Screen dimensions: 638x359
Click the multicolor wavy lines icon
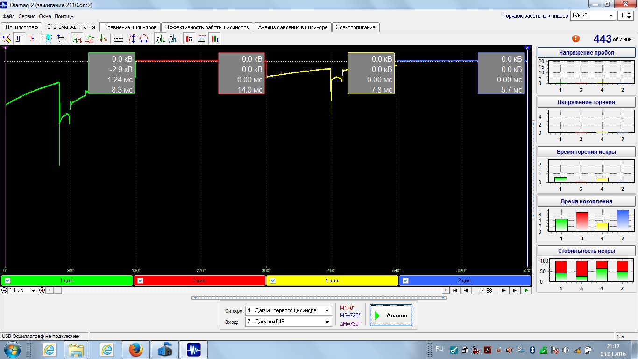[202, 39]
